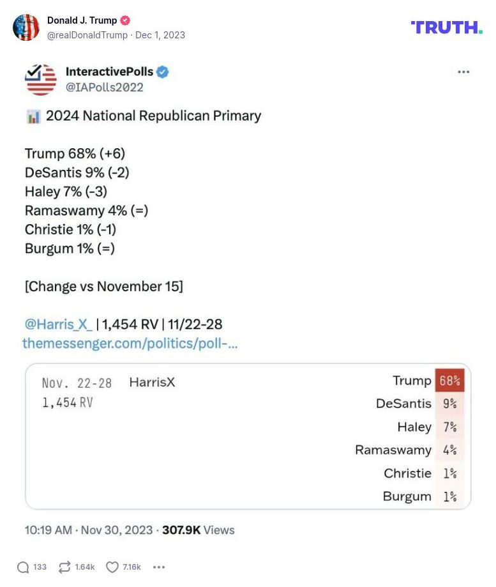
Task: Open the HarrisX poll results image
Action: point(248,437)
